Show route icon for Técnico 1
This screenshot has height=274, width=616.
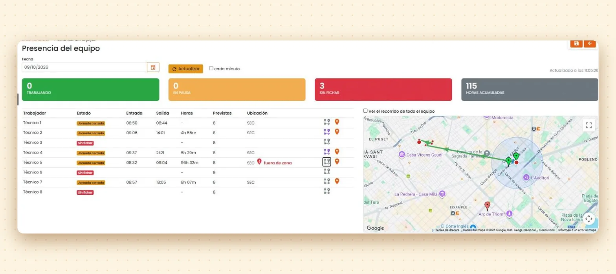pyautogui.click(x=327, y=122)
